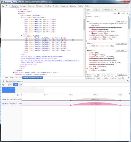
Task: Open easing editor swatch for -webkit-transition ease
Action: pos(116,63)
